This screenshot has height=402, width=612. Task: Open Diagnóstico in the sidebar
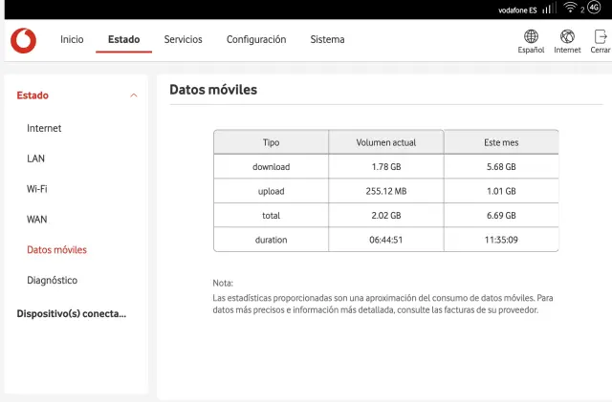click(x=52, y=281)
